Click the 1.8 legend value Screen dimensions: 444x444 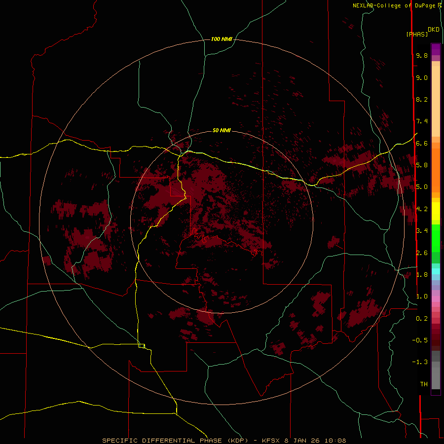[422, 275]
